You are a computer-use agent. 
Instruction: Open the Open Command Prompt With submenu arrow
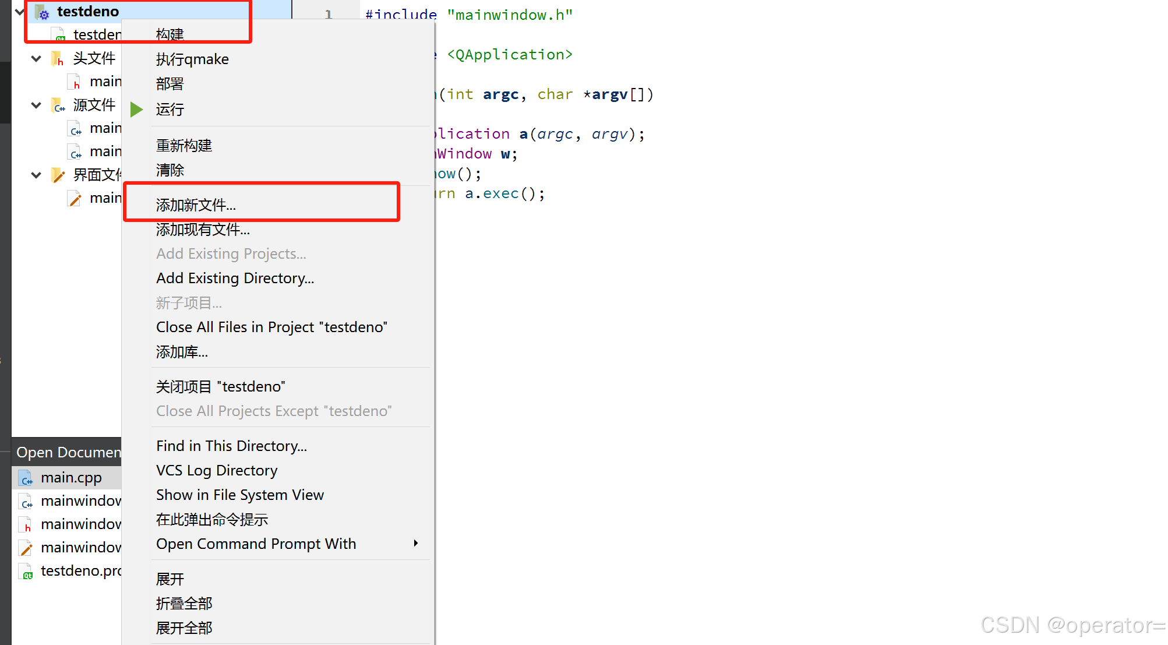415,544
